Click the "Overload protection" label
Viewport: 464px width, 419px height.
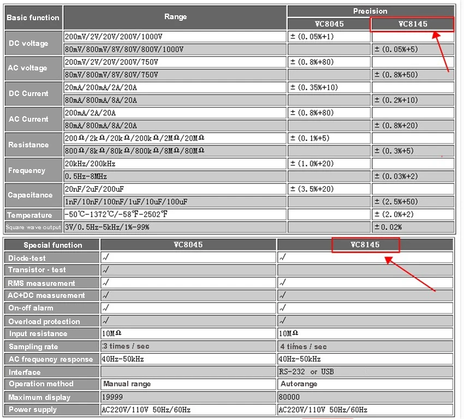point(52,321)
